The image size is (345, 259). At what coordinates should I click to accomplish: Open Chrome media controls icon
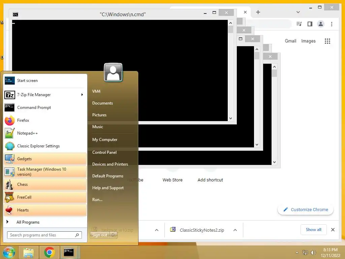pyautogui.click(x=299, y=24)
